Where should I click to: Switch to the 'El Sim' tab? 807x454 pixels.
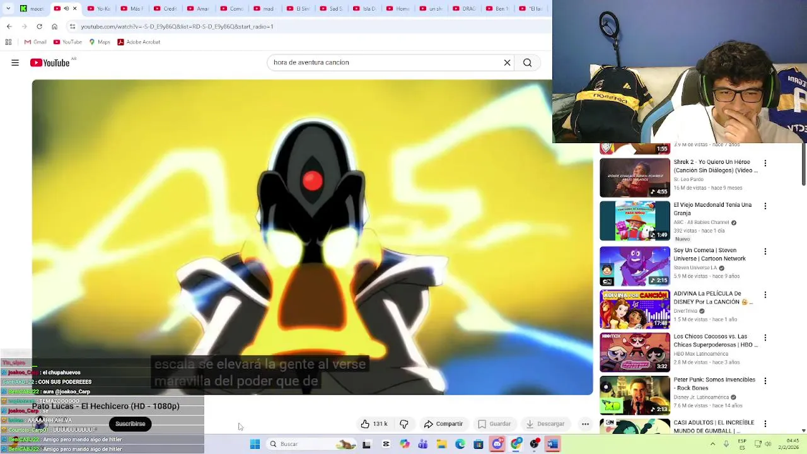click(298, 9)
